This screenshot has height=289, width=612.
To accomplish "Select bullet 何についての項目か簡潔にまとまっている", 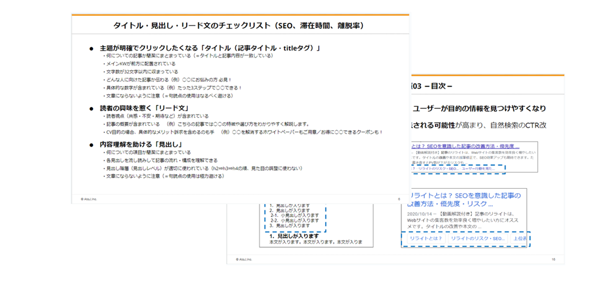I will click(x=146, y=152).
